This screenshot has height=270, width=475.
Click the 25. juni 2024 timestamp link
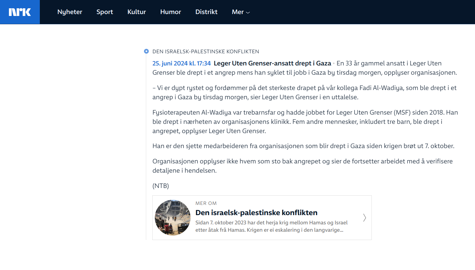point(181,64)
